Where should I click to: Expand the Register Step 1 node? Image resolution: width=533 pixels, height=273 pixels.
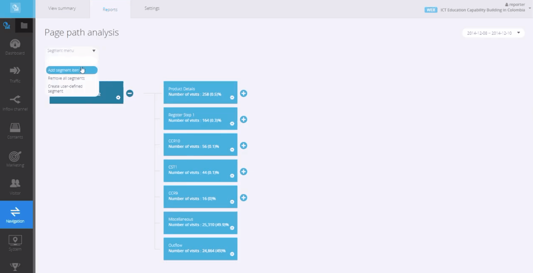tap(243, 120)
